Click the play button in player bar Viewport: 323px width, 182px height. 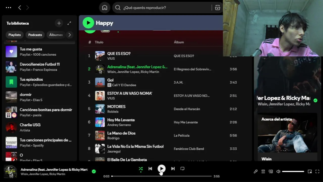coord(161,169)
